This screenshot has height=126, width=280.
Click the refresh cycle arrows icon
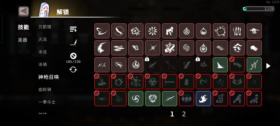pos(73,69)
